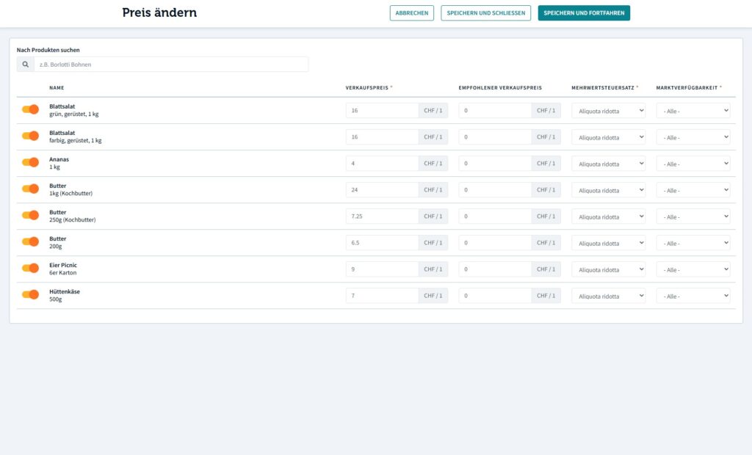The image size is (752, 455).
Task: Toggle off Blattsalat grün product switch
Action: click(30, 109)
